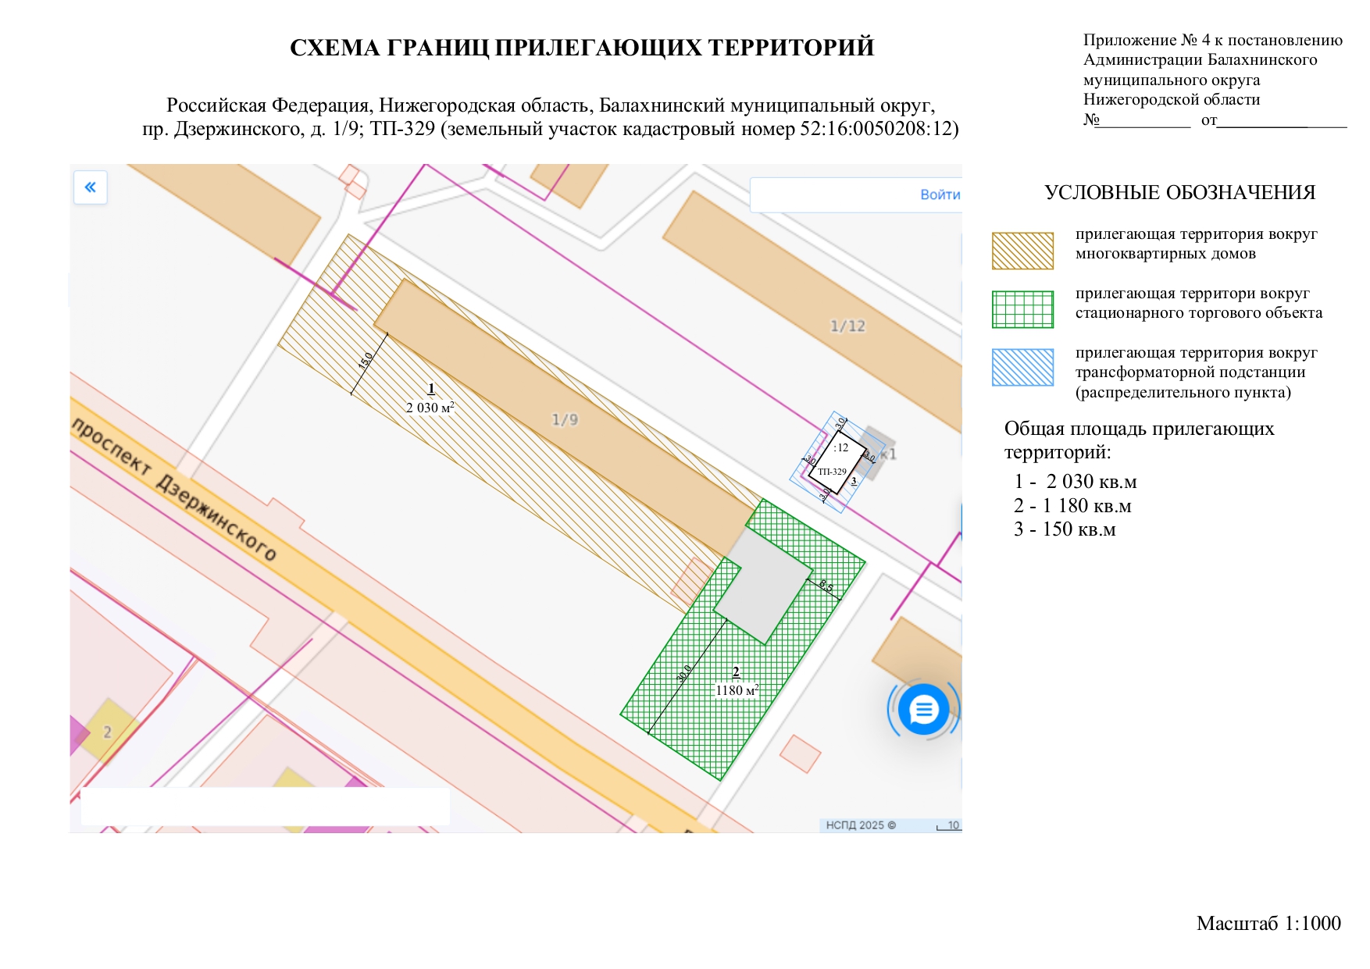Click the проспект Дзержинского street label
The width and height of the screenshot is (1370, 969).
tap(174, 490)
